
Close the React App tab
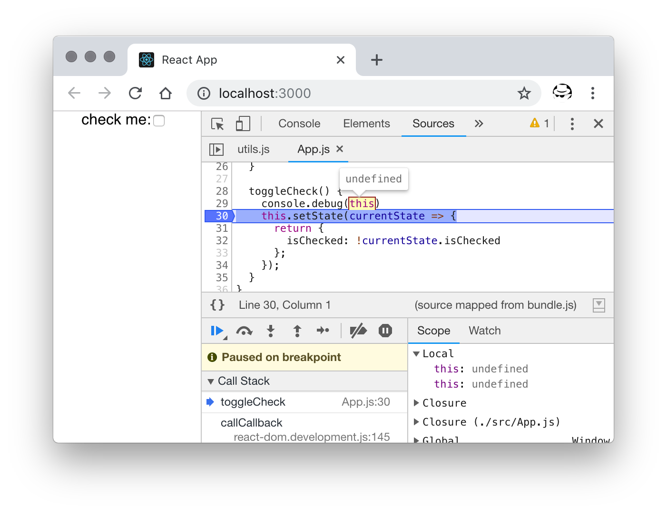coord(341,60)
